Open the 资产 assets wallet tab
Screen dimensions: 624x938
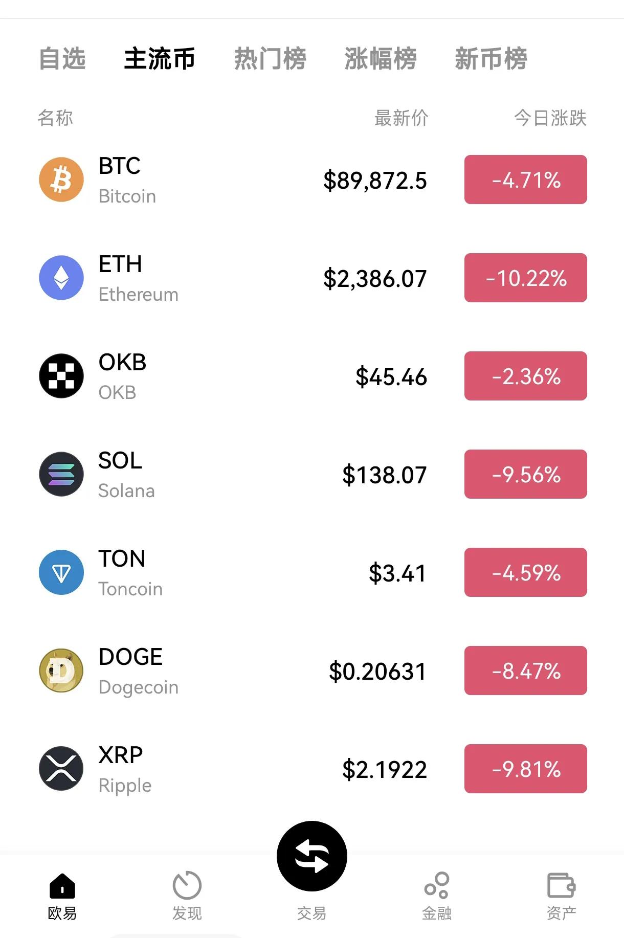561,895
